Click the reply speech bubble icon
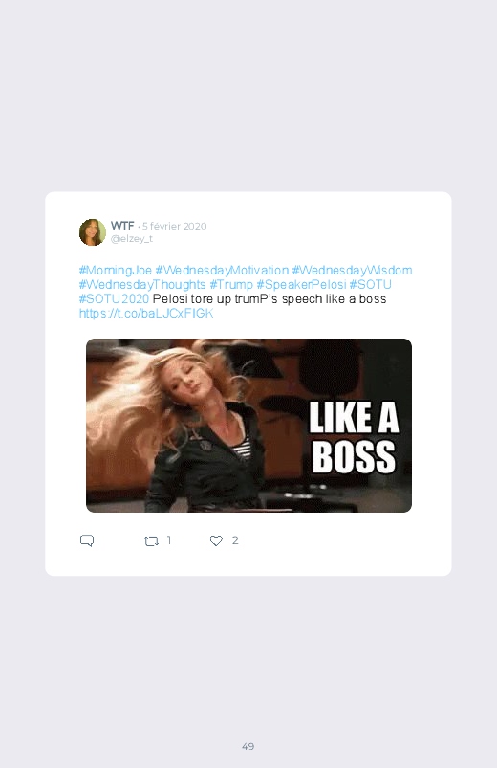497x768 pixels. (x=87, y=540)
